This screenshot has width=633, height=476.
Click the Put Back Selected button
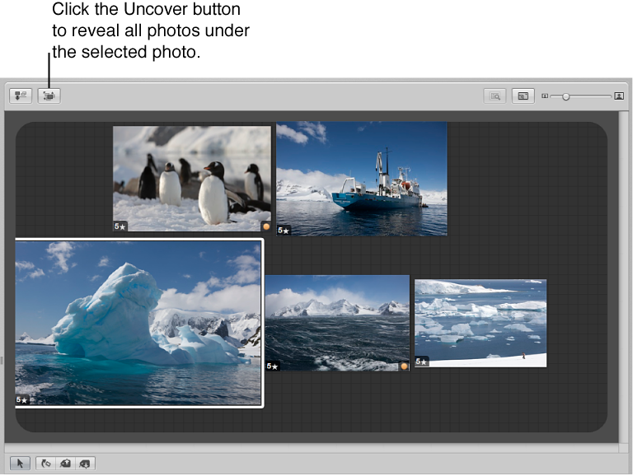click(21, 96)
